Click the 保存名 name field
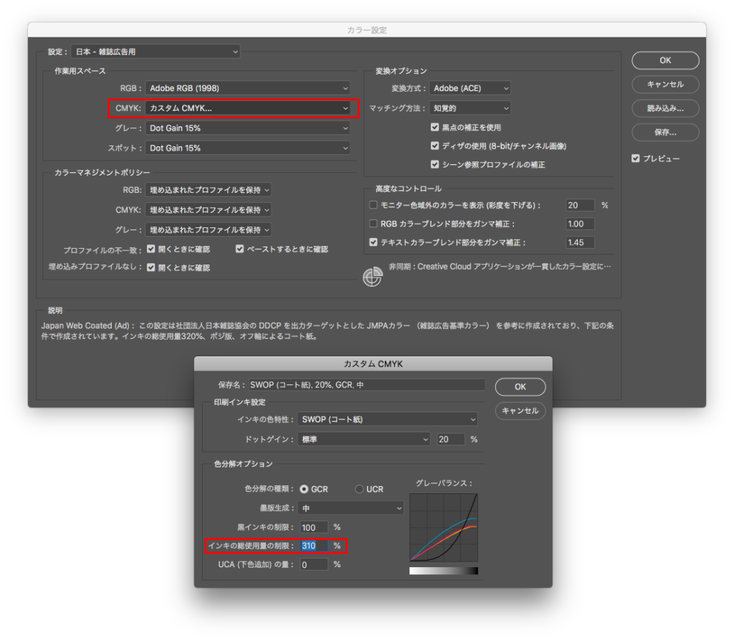The image size is (734, 641). pyautogui.click(x=366, y=385)
